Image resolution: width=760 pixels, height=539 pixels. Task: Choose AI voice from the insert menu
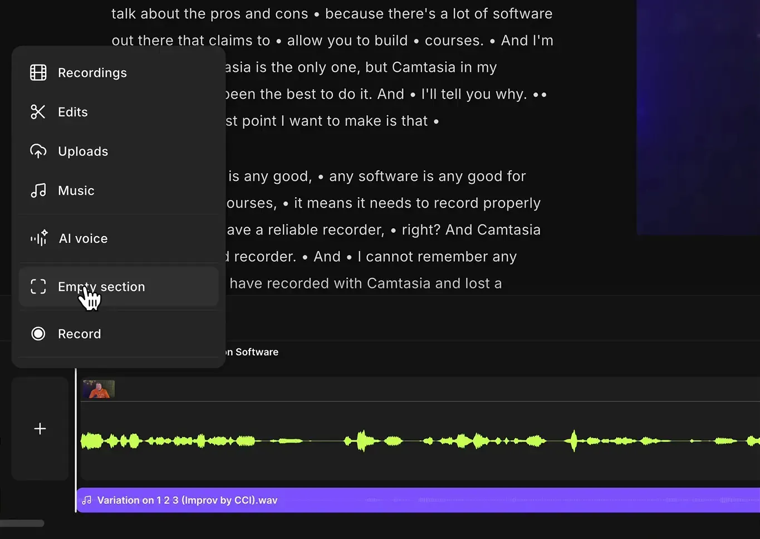(82, 238)
